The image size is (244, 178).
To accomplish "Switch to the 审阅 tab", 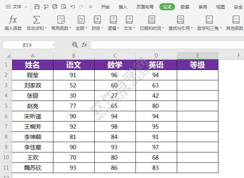I will pyautogui.click(x=203, y=7).
